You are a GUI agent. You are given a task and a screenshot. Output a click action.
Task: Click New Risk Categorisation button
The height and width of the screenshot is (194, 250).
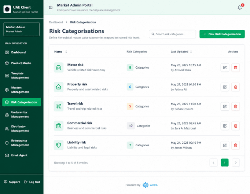click(x=222, y=34)
